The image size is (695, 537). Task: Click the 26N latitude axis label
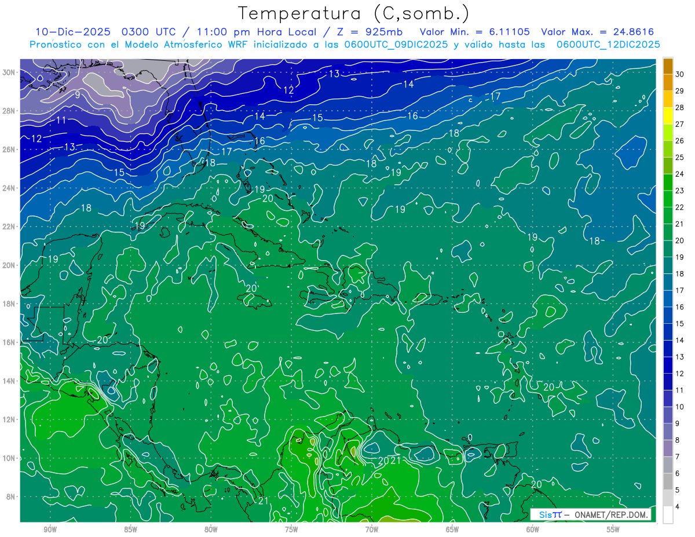9,149
